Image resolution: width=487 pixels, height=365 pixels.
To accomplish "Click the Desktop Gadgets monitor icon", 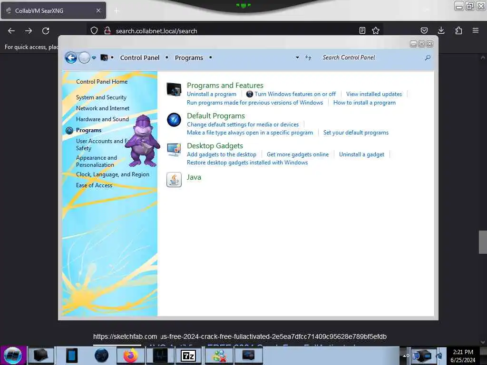I will tap(174, 150).
